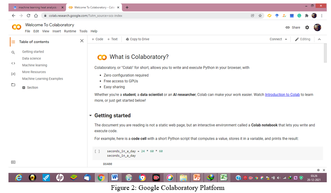
Task: Open Microsoft Word from the taskbar
Action: [x=115, y=178]
